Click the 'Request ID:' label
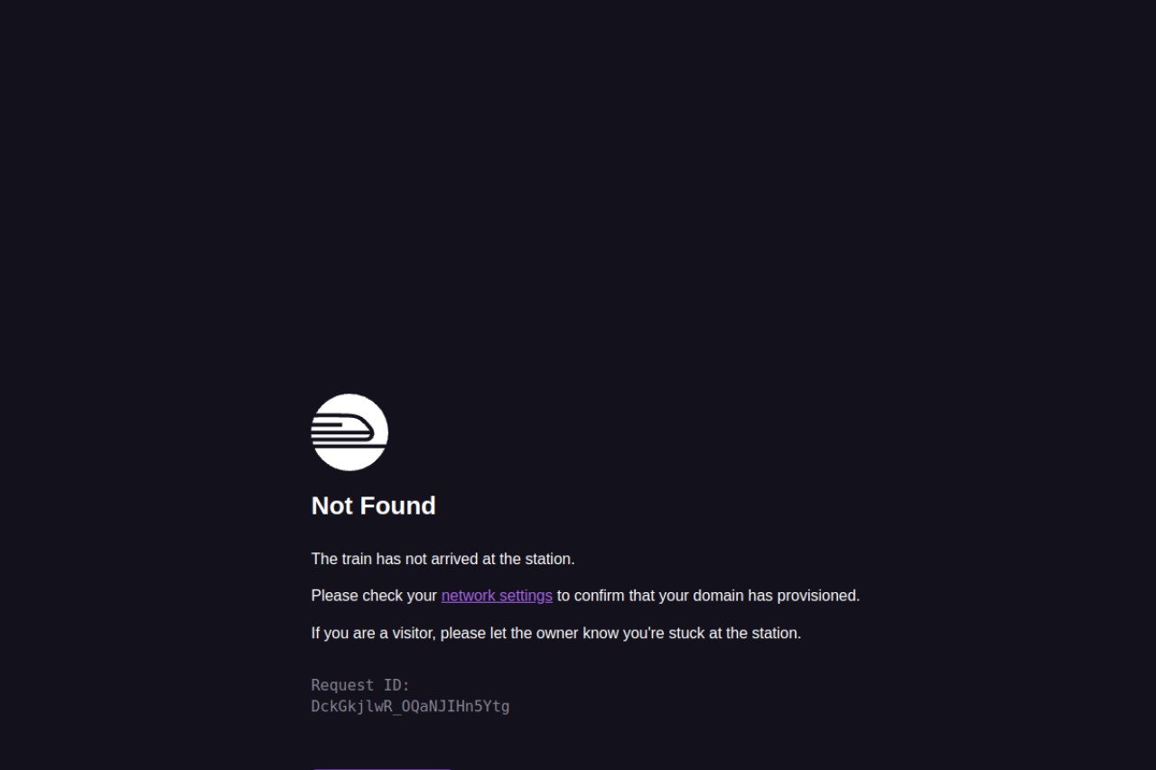1156x770 pixels. [x=360, y=685]
